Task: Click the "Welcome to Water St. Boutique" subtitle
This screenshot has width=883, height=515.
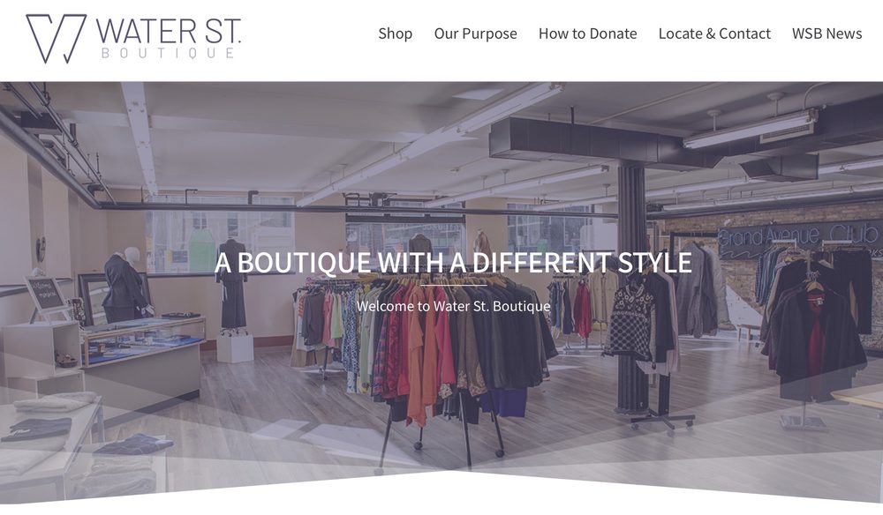Action: (453, 306)
